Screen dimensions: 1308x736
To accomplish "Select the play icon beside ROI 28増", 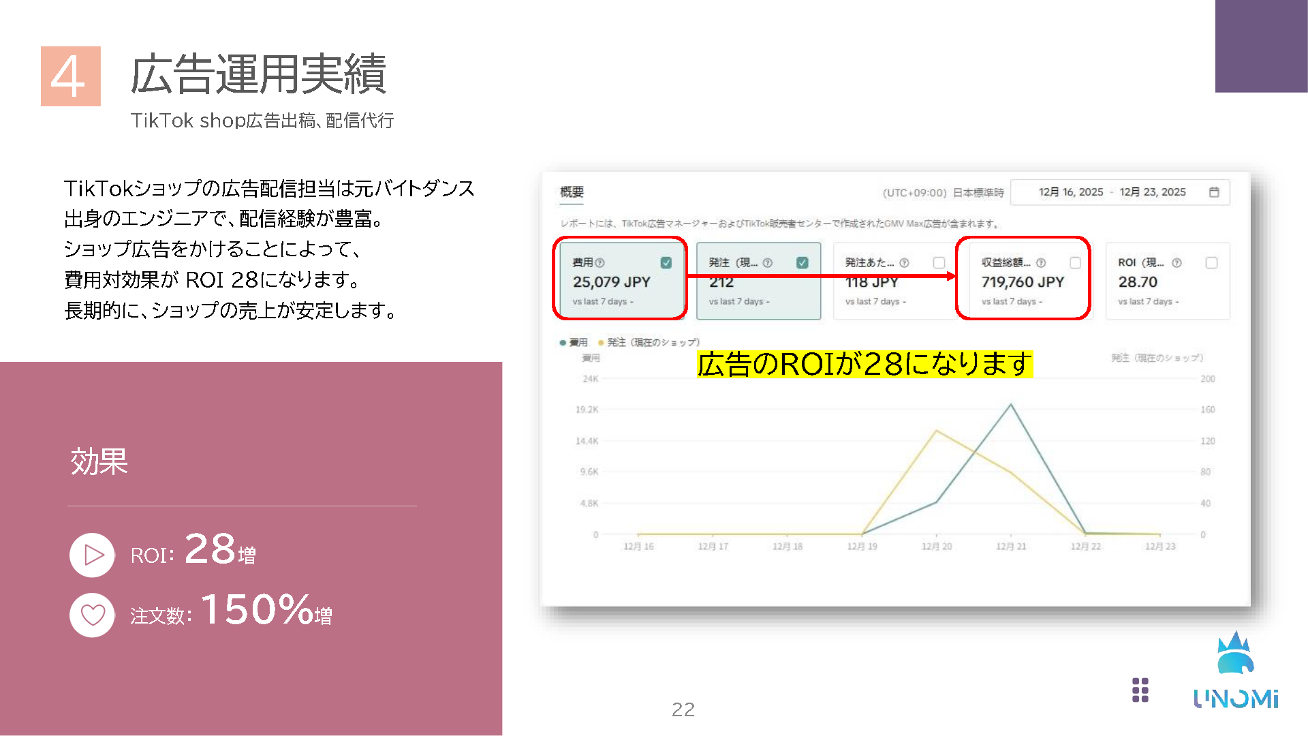I will [x=92, y=555].
